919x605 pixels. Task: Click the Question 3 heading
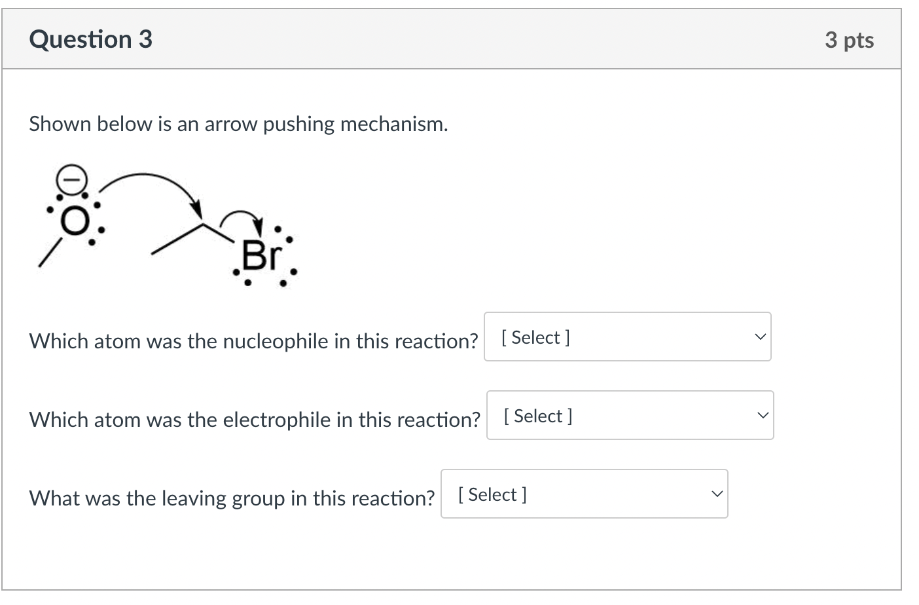click(90, 39)
